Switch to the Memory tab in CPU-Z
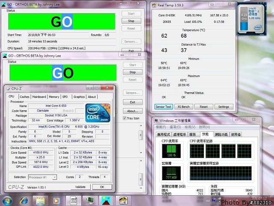The height and width of the screenshot is (206, 274). (x=54, y=97)
